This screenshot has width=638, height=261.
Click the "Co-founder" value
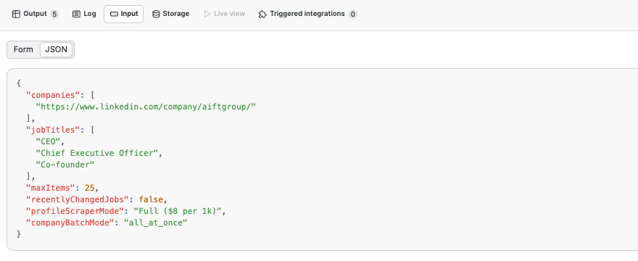click(65, 165)
